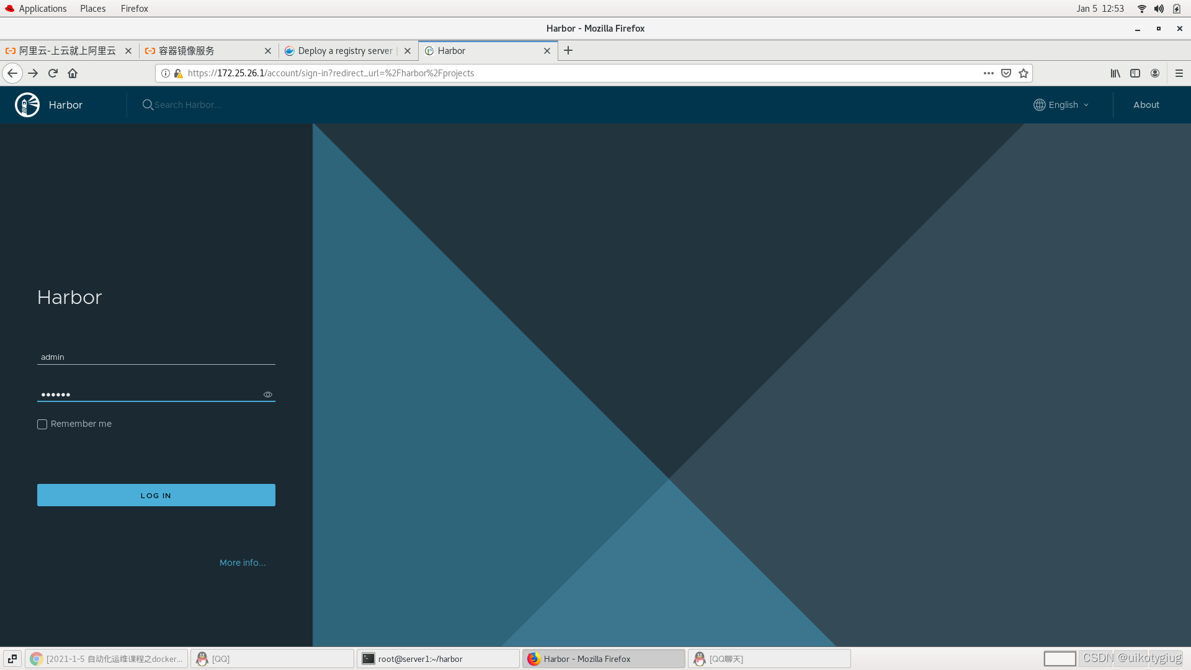This screenshot has height=670, width=1191.
Task: Reload the page with the refresh icon
Action: point(53,73)
